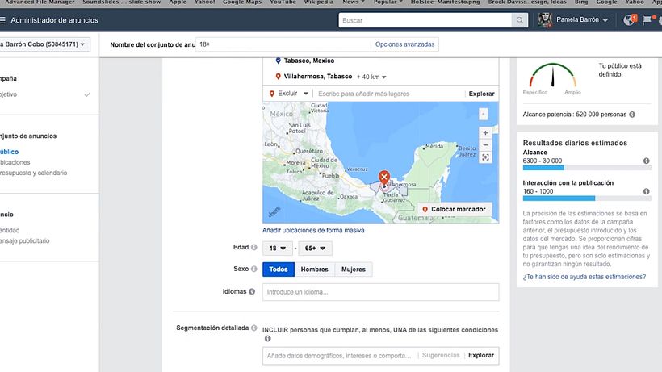
Task: Click the red X marker on the map
Action: (383, 177)
